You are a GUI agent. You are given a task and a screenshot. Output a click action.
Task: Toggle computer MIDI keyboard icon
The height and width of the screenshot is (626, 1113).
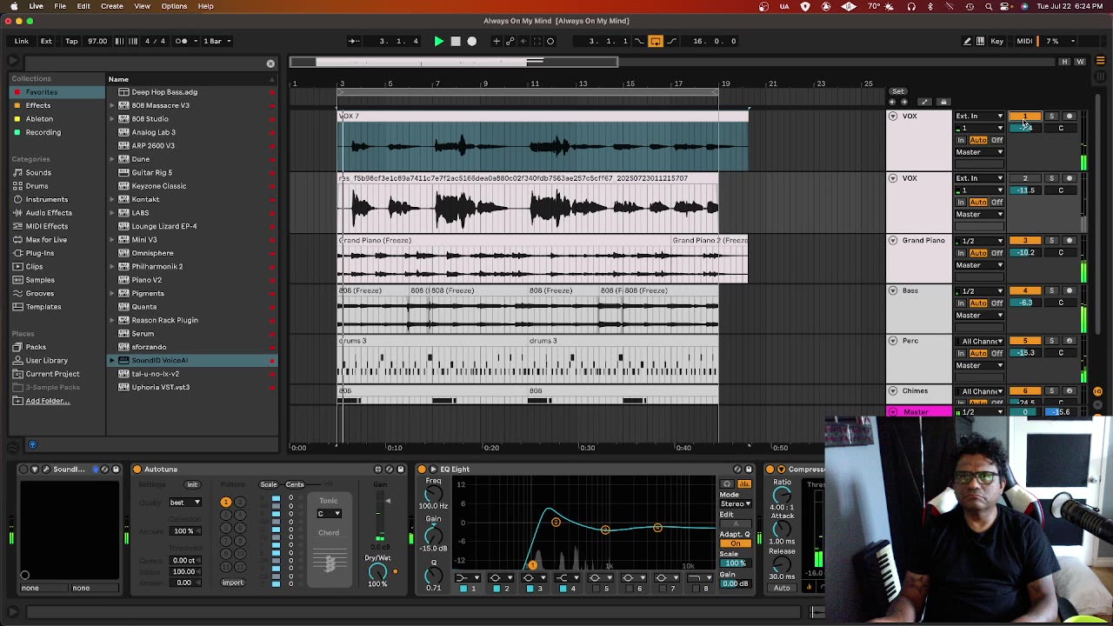pyautogui.click(x=980, y=41)
